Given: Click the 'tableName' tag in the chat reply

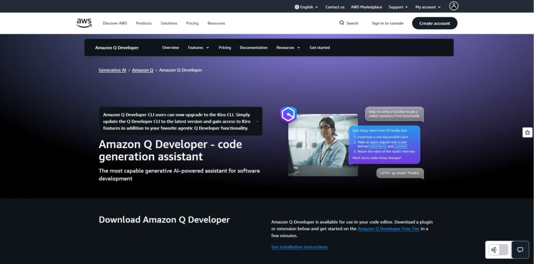Looking at the screenshot, I should pyautogui.click(x=378, y=146).
